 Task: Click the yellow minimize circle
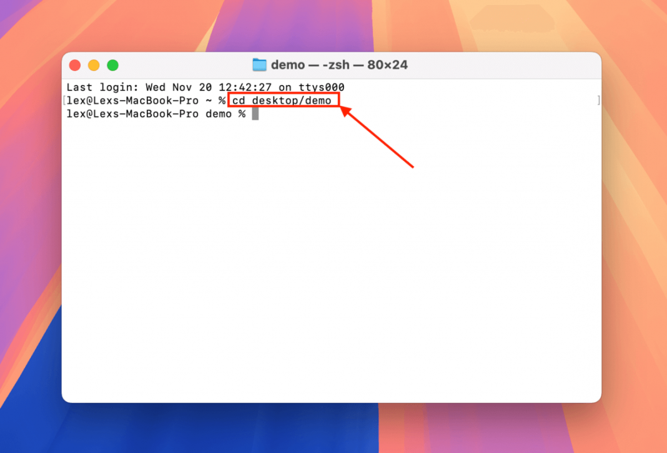click(x=93, y=64)
